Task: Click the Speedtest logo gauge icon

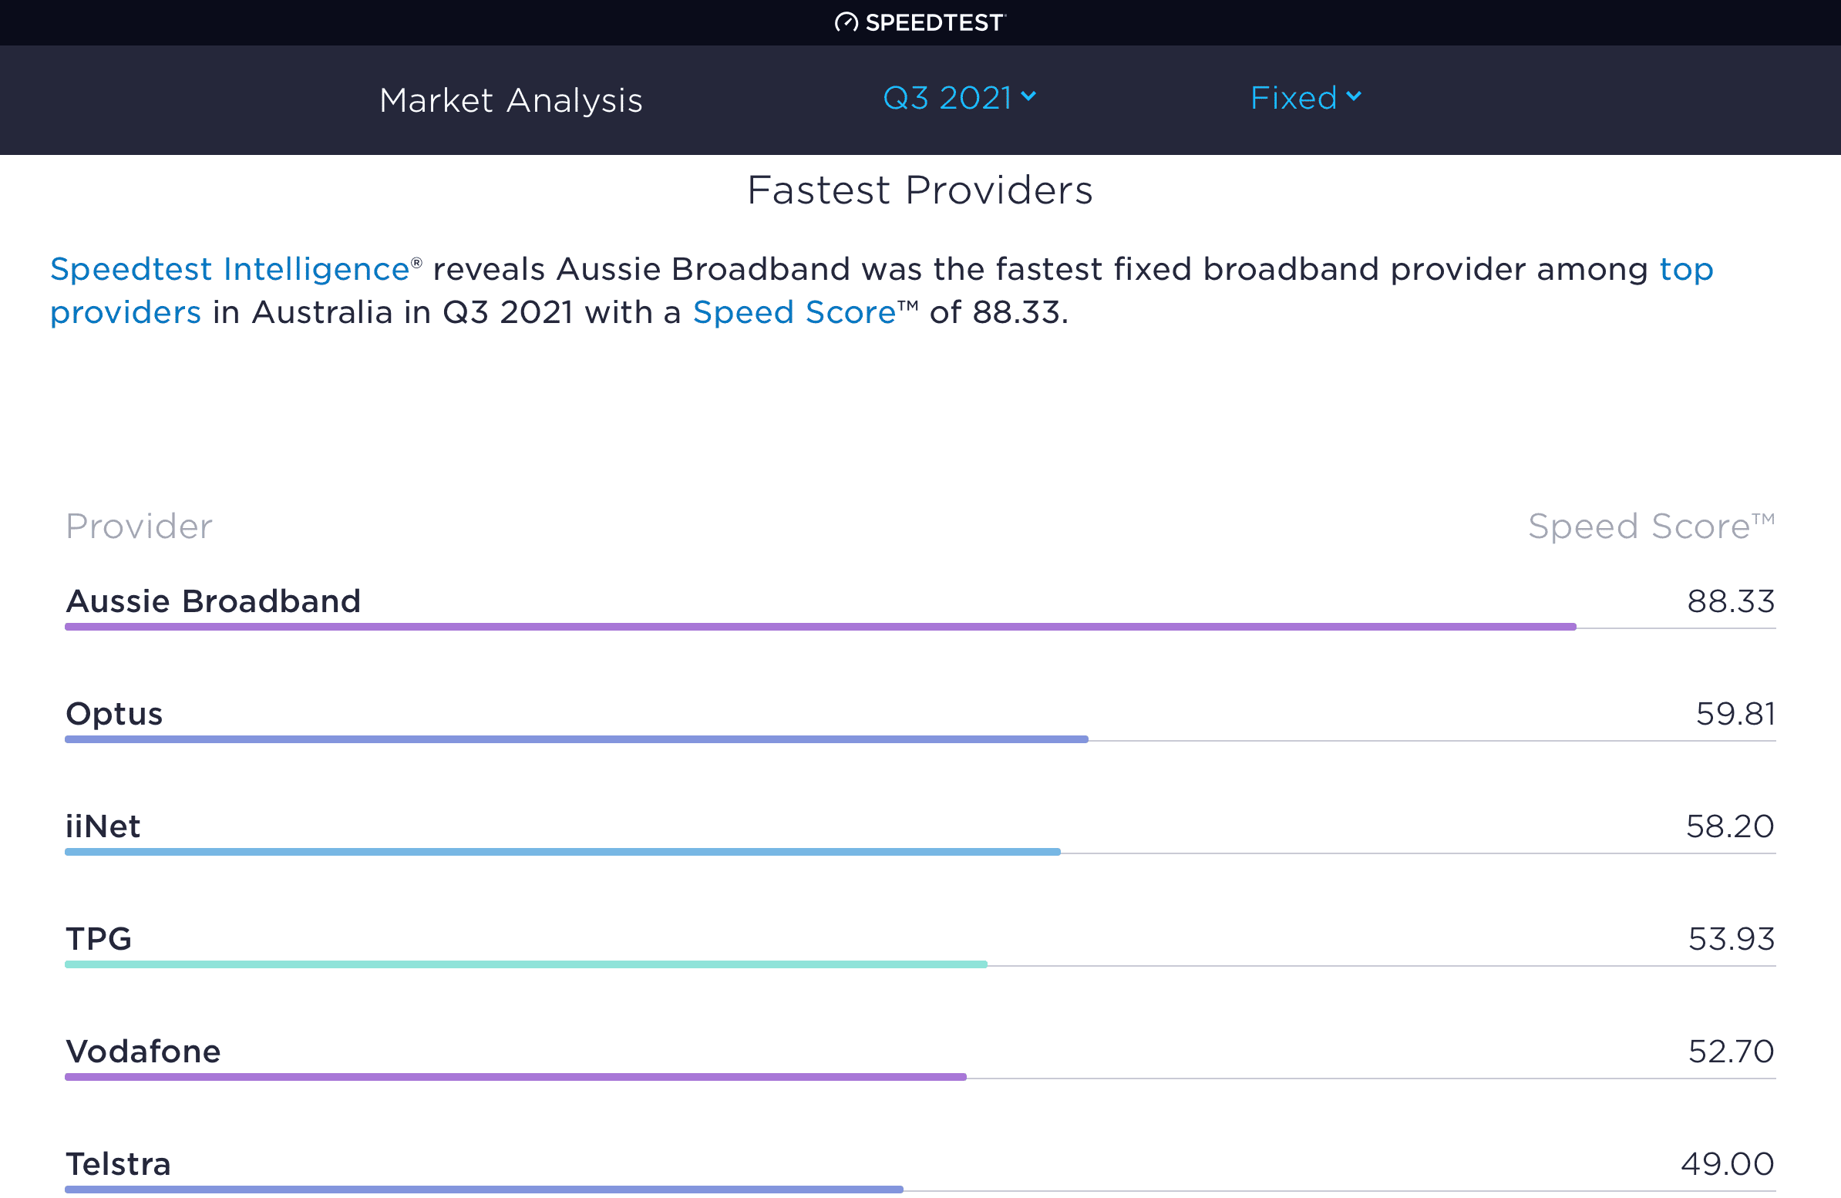Action: coord(846,22)
